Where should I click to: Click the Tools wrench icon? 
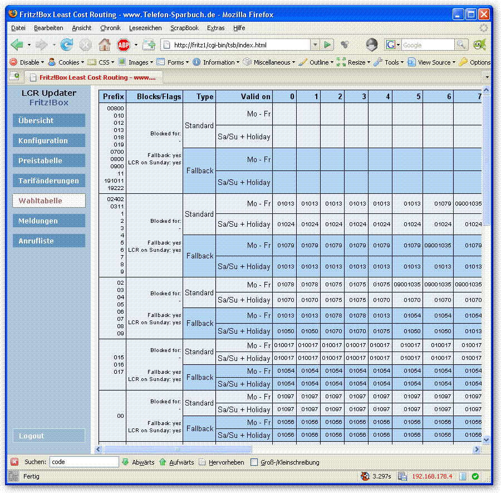coord(378,62)
